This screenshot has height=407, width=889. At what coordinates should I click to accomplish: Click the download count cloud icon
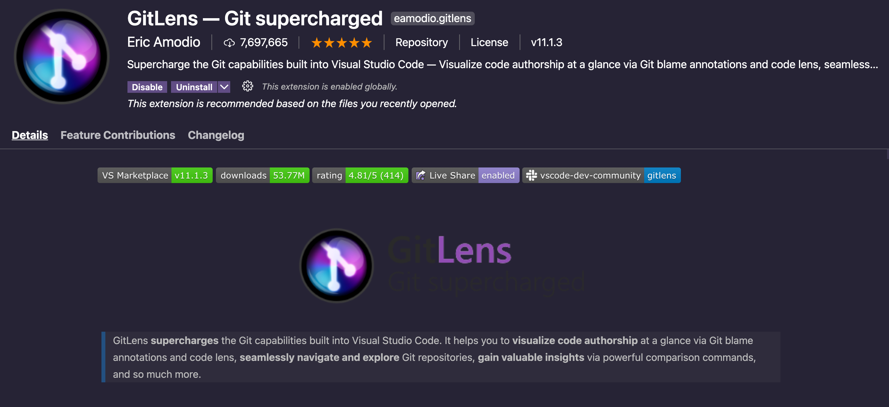(229, 43)
